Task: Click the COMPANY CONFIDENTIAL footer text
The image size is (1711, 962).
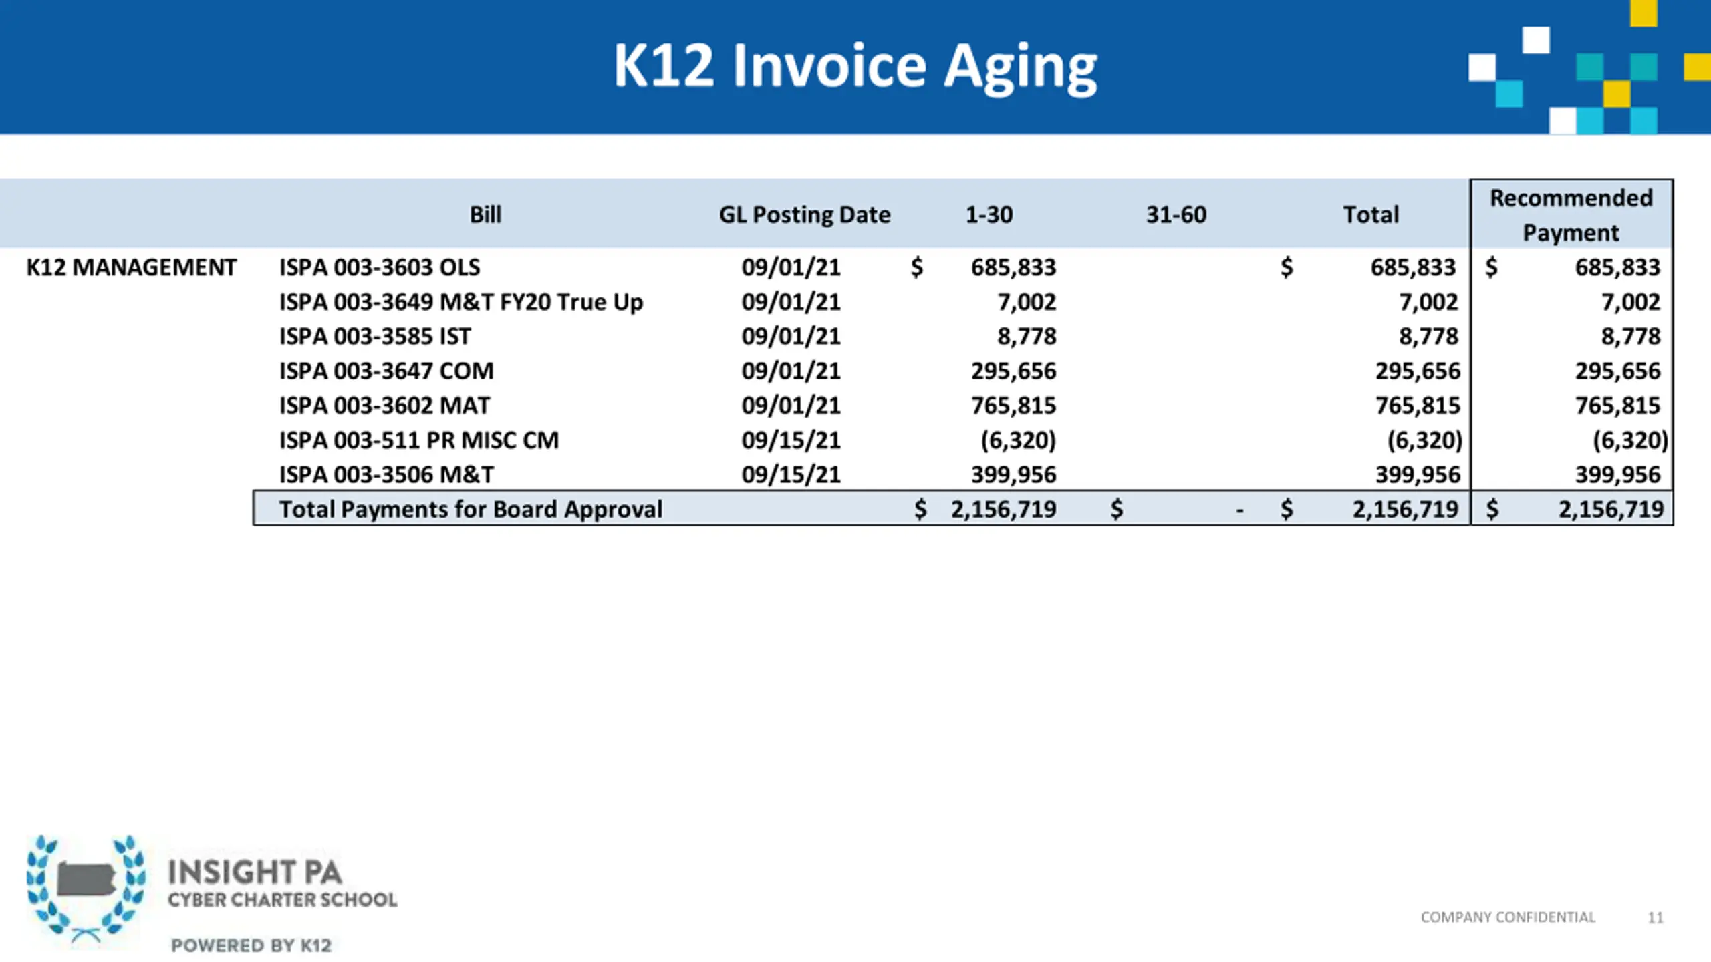Action: [x=1508, y=917]
